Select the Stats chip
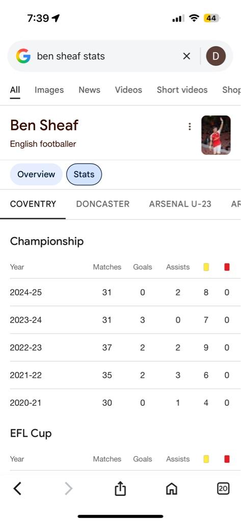 click(x=84, y=175)
